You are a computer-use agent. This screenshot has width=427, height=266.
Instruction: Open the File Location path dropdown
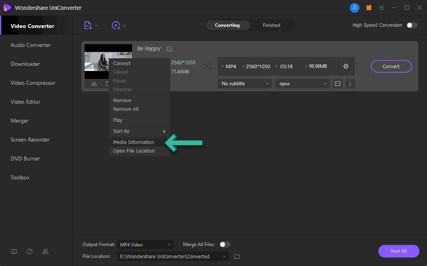tap(173, 256)
